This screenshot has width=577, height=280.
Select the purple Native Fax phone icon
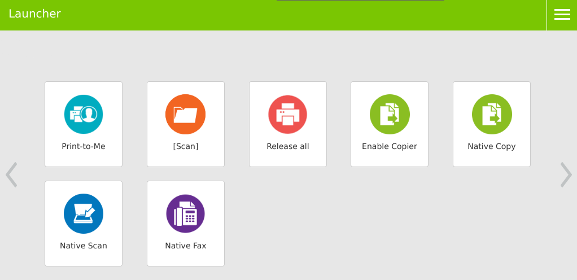[x=185, y=213]
